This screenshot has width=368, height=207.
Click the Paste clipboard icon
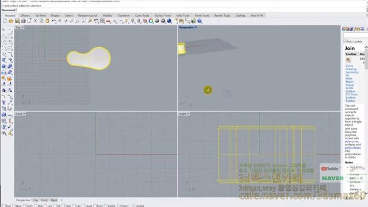coord(47,21)
